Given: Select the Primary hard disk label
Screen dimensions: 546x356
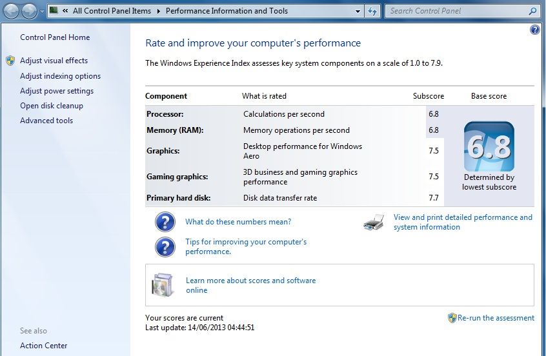Looking at the screenshot, I should [178, 198].
